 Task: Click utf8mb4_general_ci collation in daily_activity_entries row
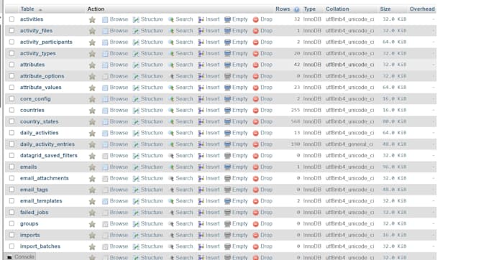(349, 144)
